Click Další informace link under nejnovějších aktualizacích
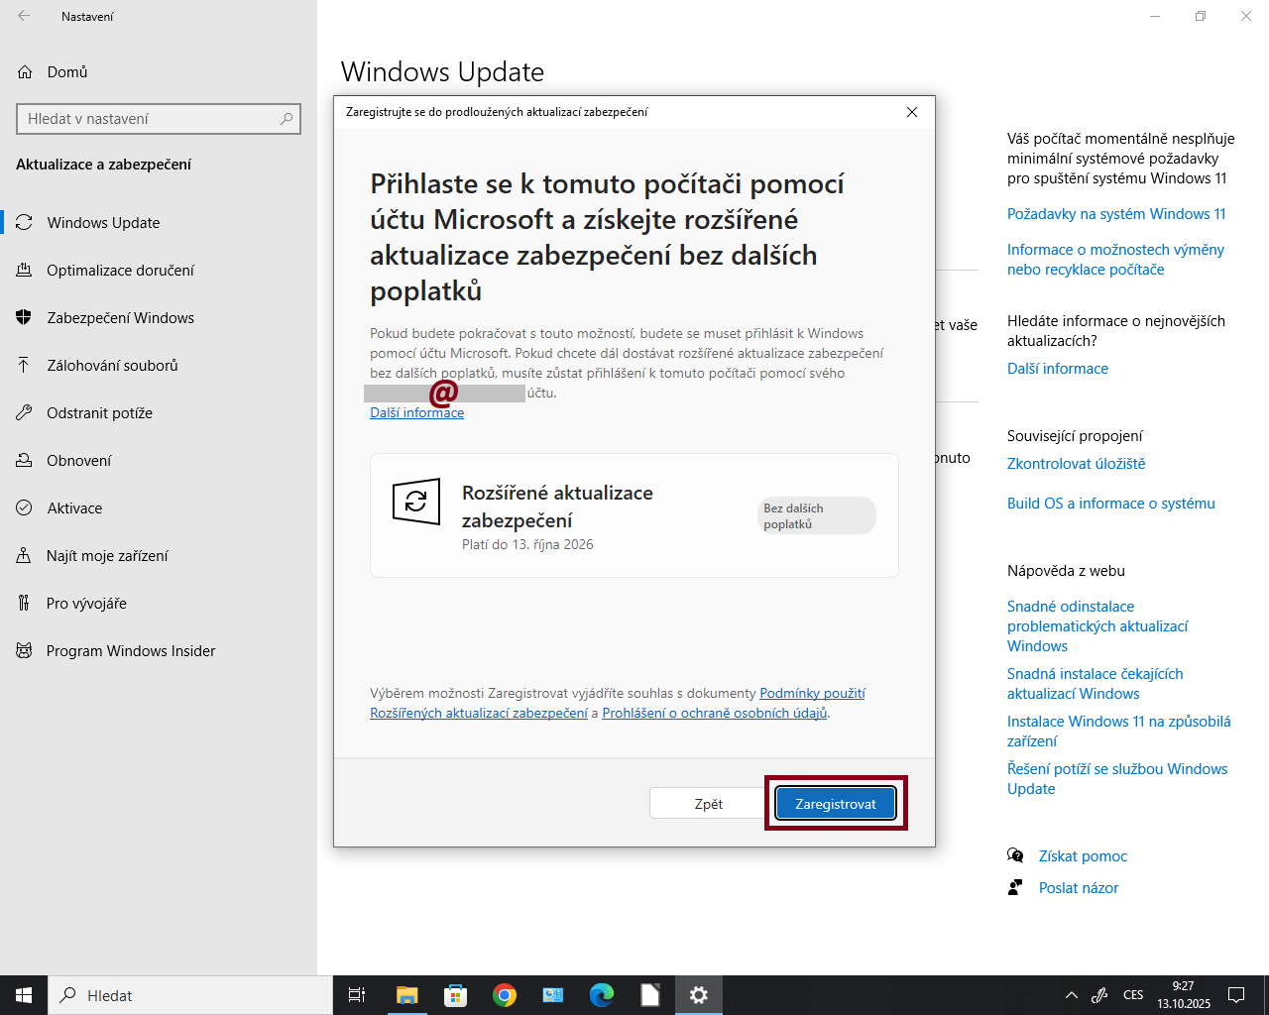 tap(1058, 369)
